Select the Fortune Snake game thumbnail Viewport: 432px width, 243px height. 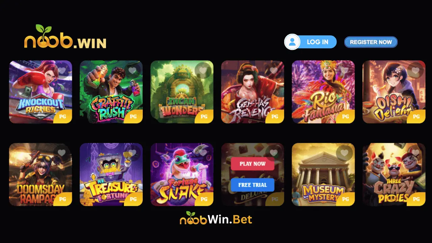tap(182, 174)
